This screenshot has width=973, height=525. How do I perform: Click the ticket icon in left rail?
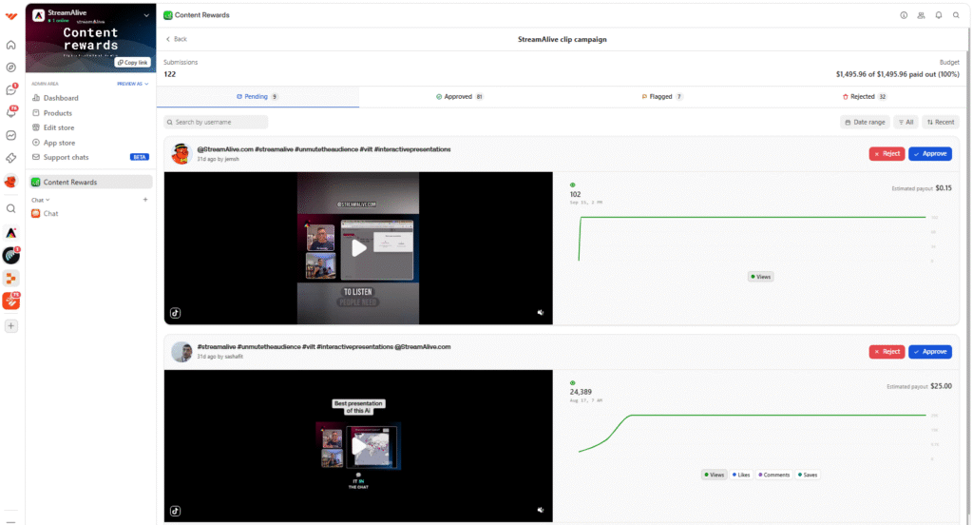click(11, 159)
